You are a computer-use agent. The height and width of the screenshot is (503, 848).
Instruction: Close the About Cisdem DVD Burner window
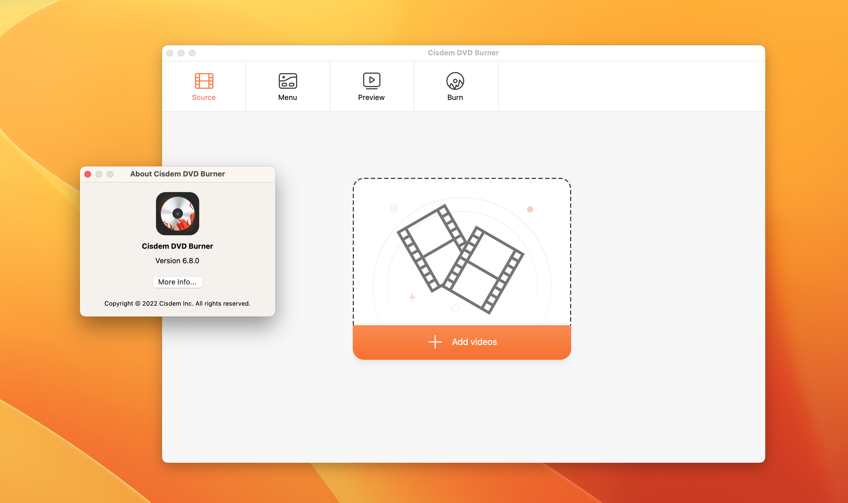click(88, 174)
